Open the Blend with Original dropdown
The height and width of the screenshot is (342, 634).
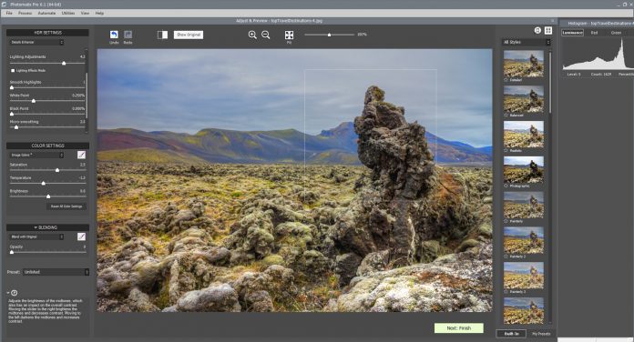(x=36, y=236)
